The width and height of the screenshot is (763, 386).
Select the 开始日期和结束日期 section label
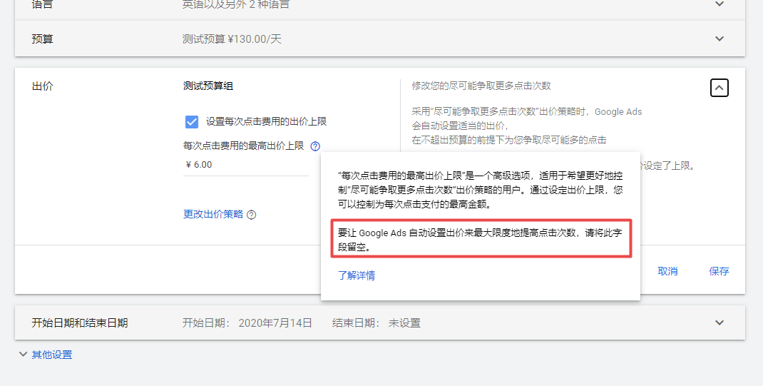pos(80,322)
